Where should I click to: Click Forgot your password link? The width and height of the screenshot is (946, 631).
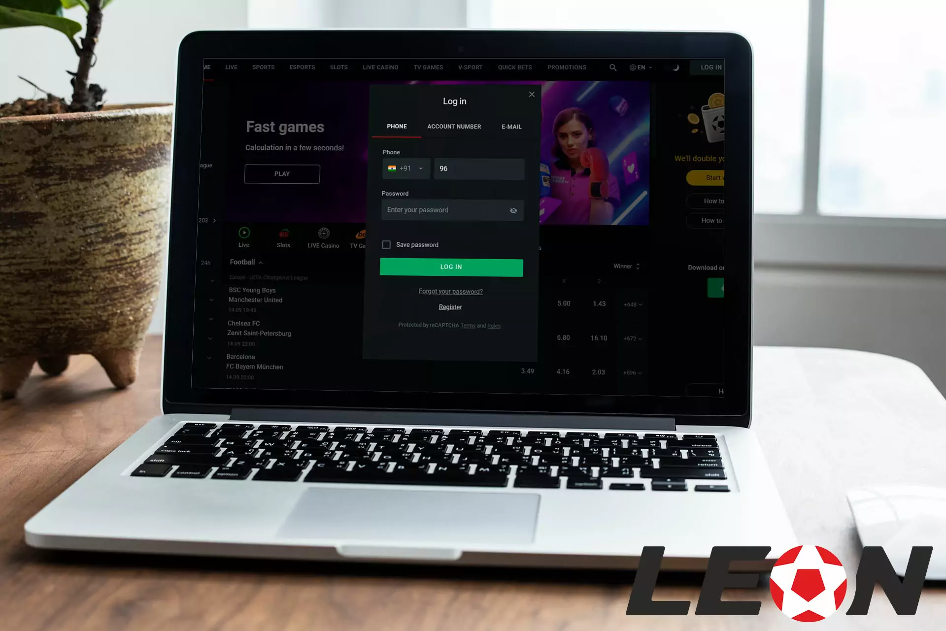pos(450,291)
